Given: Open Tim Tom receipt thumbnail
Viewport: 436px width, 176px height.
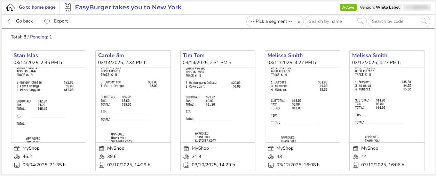Looking at the screenshot, I should click(217, 105).
